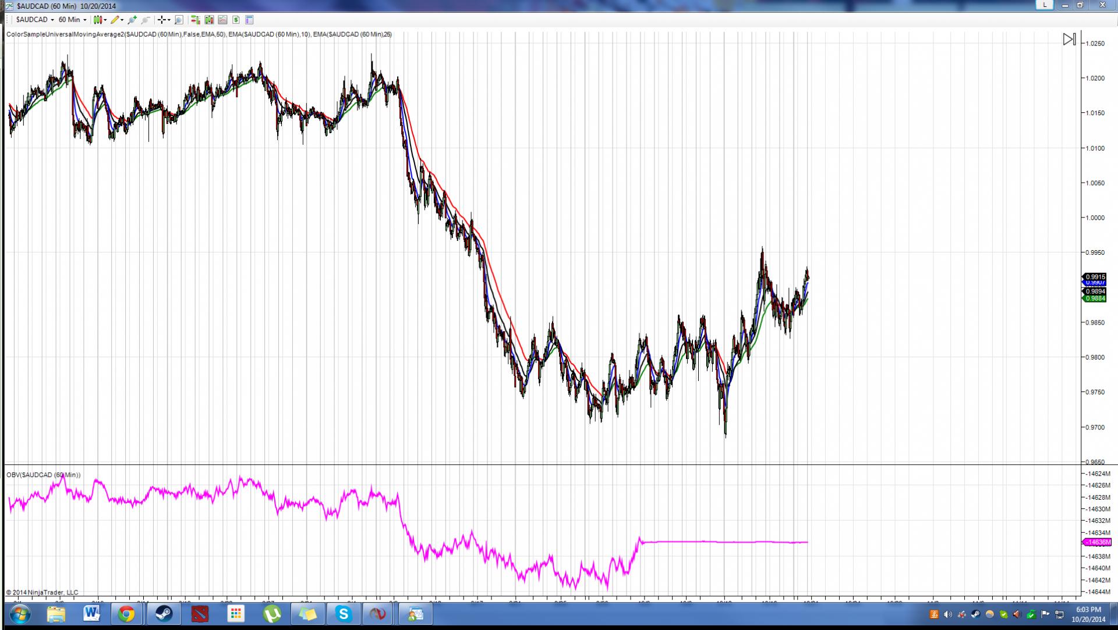Open Chrome from the taskbar
Screen dimensions: 1118x630
(x=126, y=614)
